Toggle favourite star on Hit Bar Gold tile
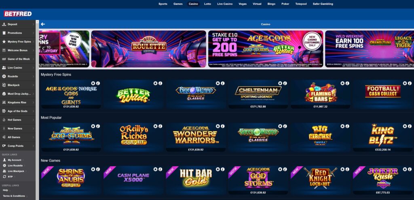 click(x=218, y=169)
